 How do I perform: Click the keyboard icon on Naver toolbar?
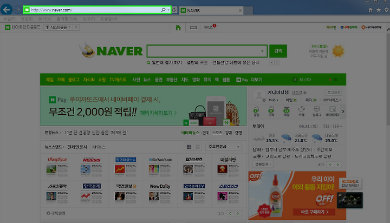coord(193,28)
